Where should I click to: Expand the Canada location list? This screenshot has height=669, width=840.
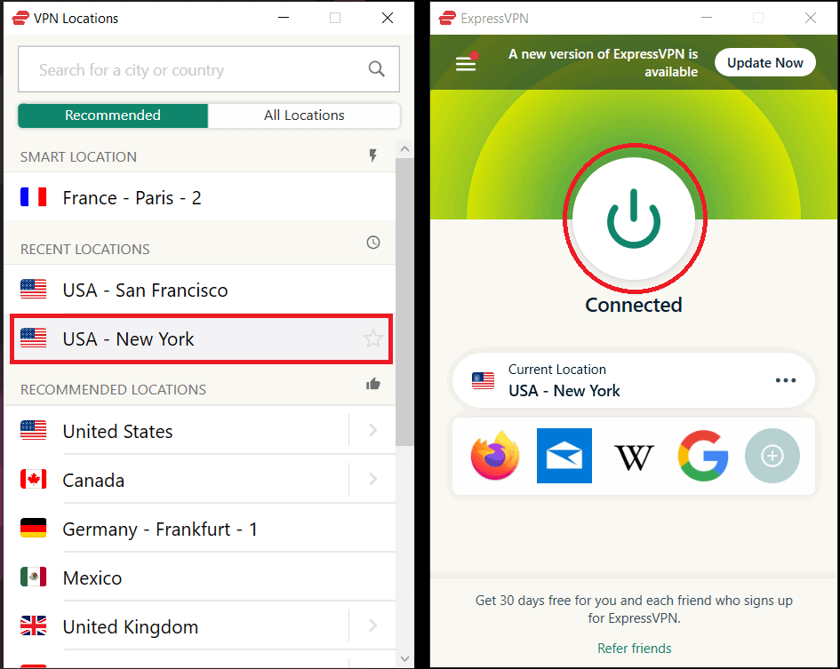(x=372, y=479)
